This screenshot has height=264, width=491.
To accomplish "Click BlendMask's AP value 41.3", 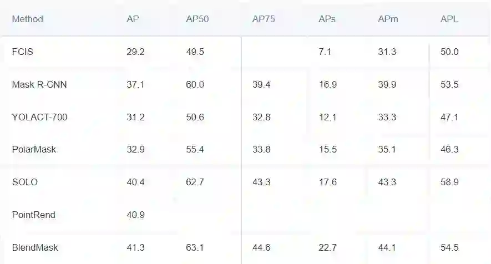I will (x=135, y=247).
